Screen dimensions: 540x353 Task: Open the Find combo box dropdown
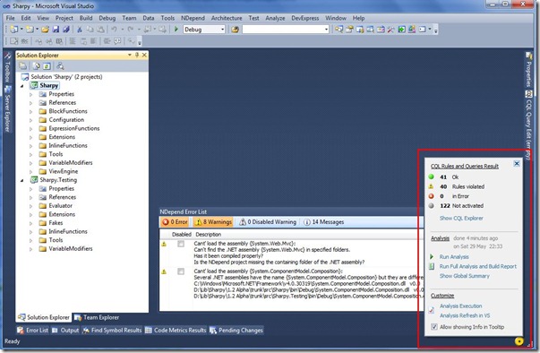(326, 30)
